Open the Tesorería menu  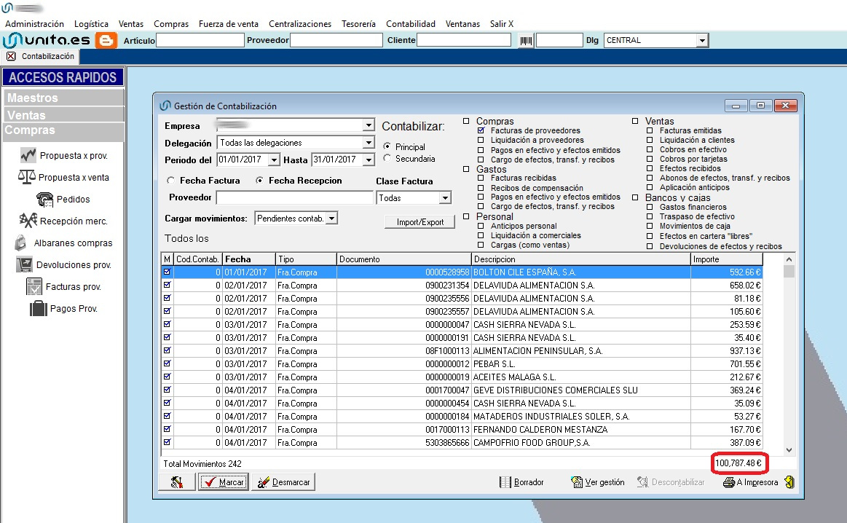click(358, 24)
